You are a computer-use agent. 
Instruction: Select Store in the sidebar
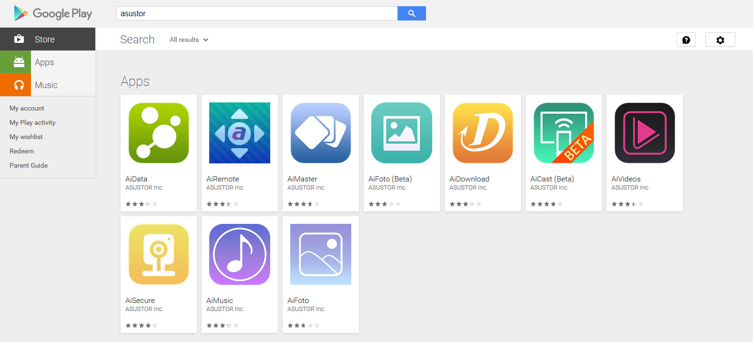tap(48, 39)
